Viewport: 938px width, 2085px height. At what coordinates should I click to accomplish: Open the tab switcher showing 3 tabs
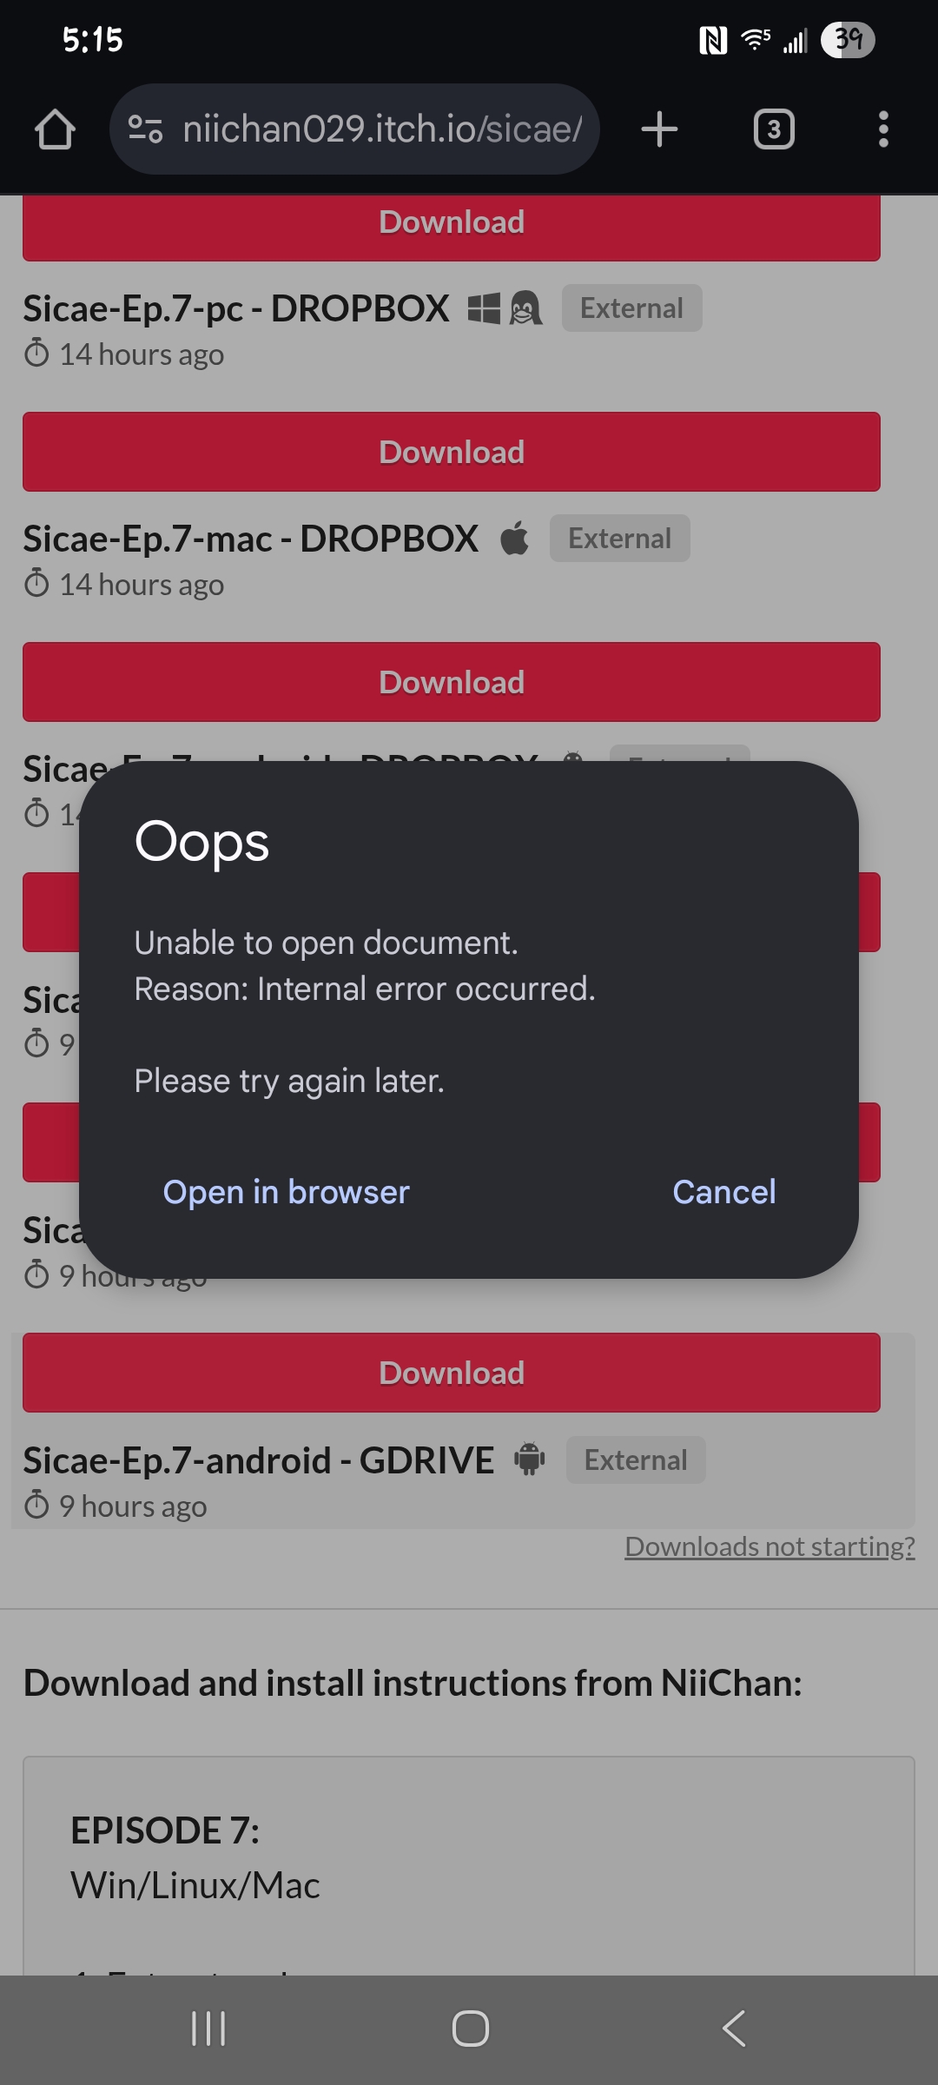coord(774,129)
